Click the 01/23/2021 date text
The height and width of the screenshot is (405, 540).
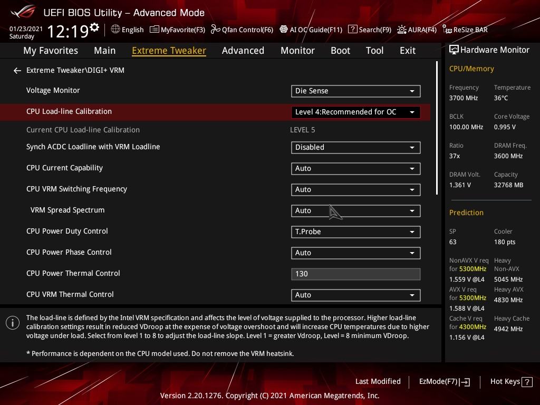(26, 28)
